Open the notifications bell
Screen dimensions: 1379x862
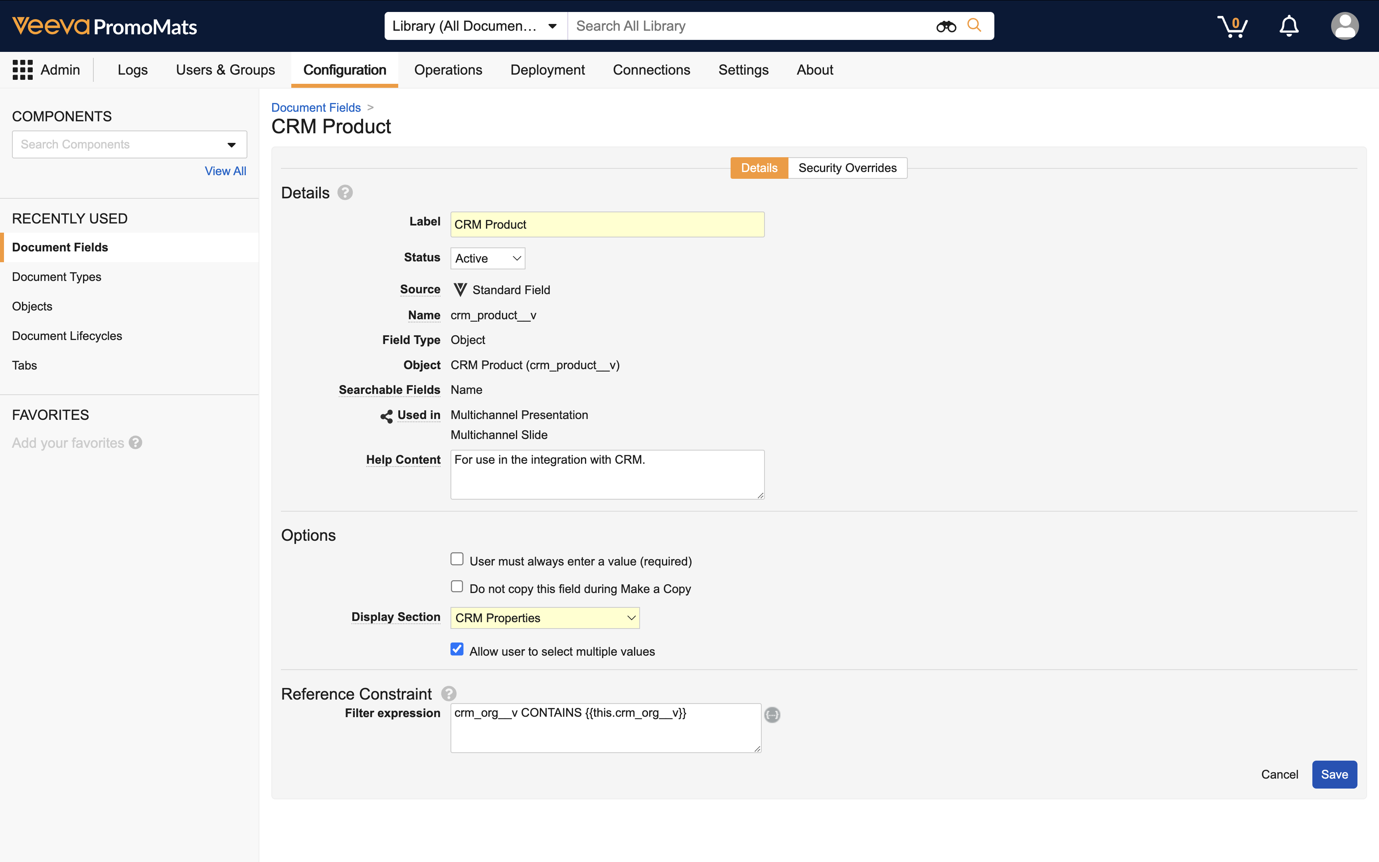(1289, 26)
